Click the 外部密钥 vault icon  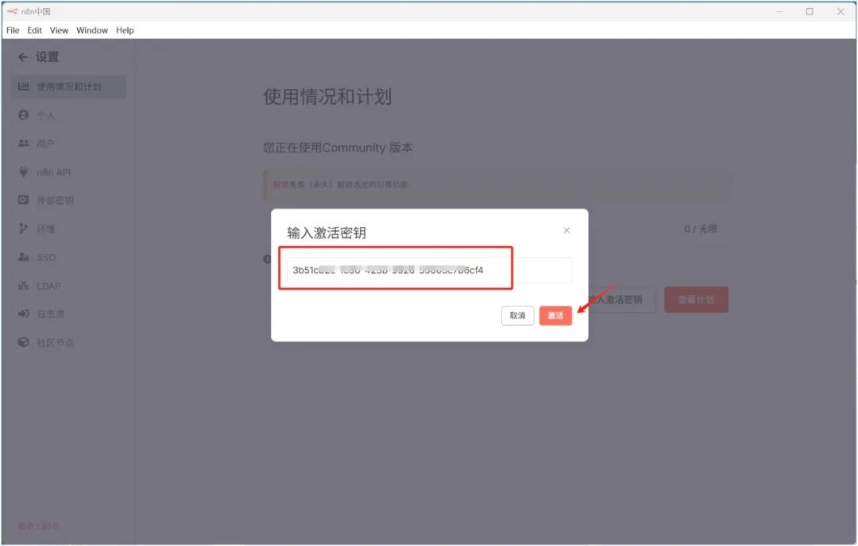click(x=24, y=200)
